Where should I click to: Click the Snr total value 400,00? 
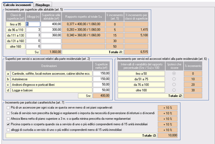101,96
